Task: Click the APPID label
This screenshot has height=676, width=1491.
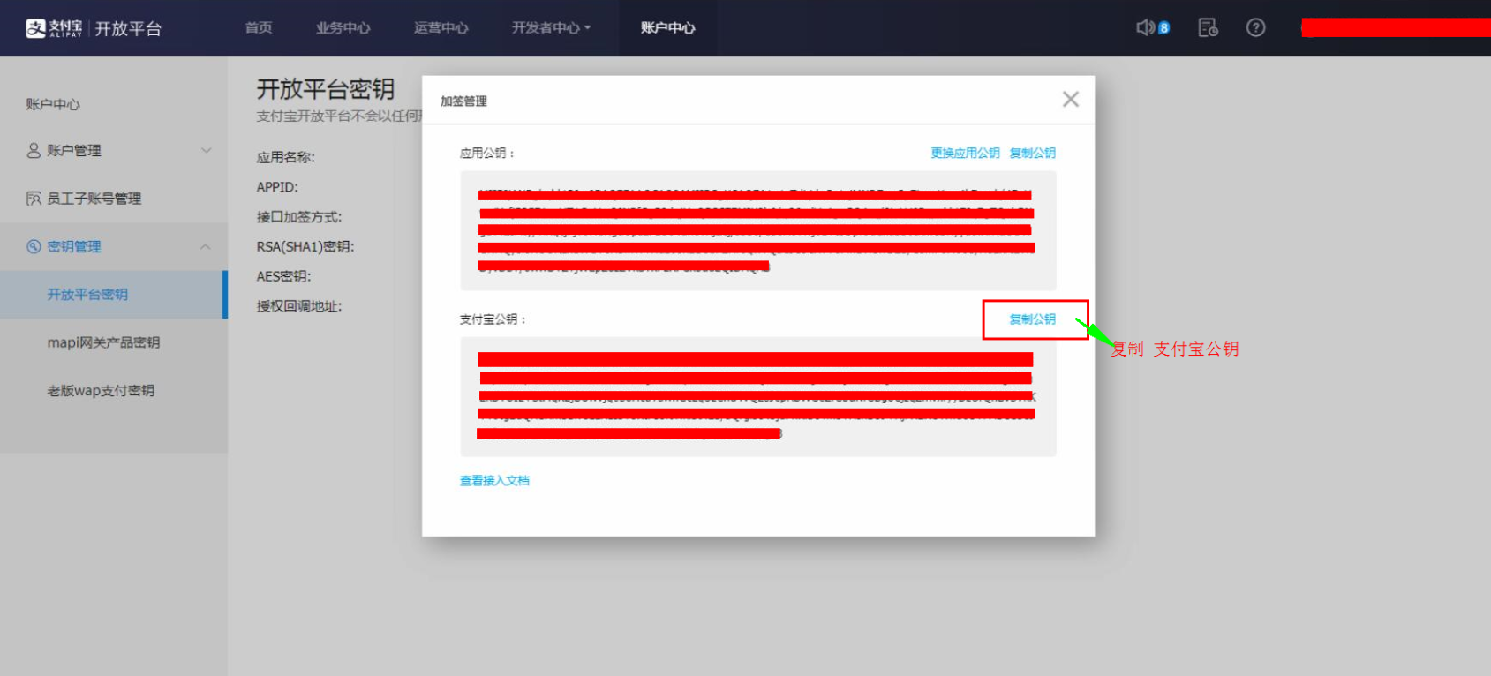Action: (277, 187)
